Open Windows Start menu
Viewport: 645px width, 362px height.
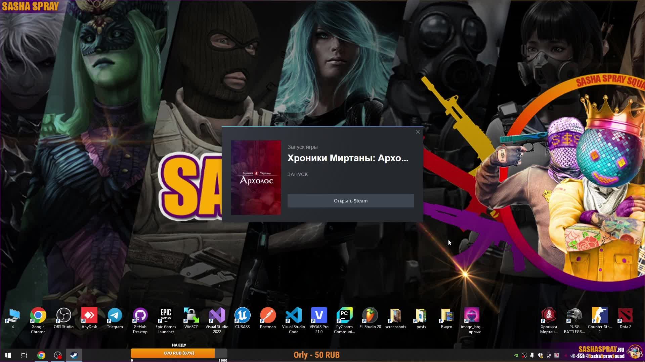[8, 355]
